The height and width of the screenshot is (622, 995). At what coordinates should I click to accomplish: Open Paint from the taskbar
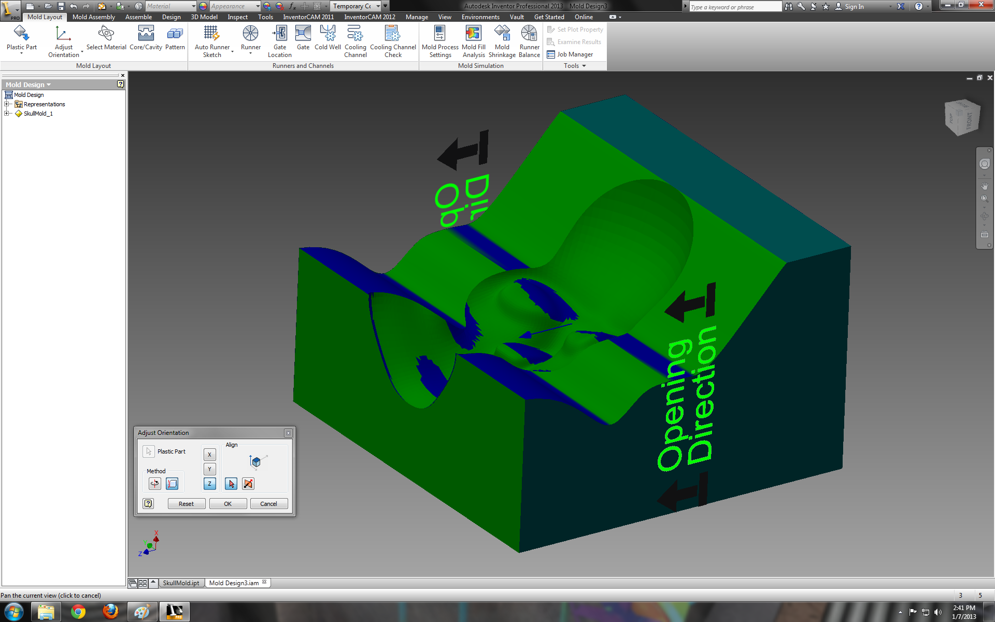pos(142,612)
